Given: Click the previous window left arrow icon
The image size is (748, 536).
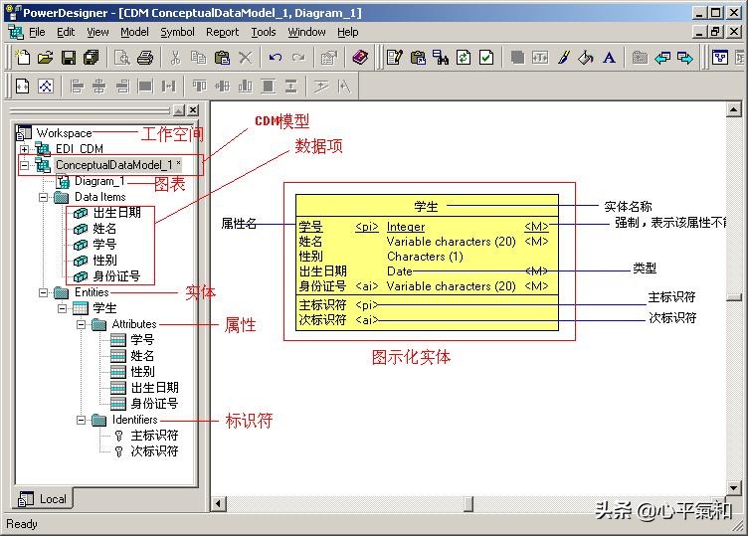Looking at the screenshot, I should click(x=662, y=58).
